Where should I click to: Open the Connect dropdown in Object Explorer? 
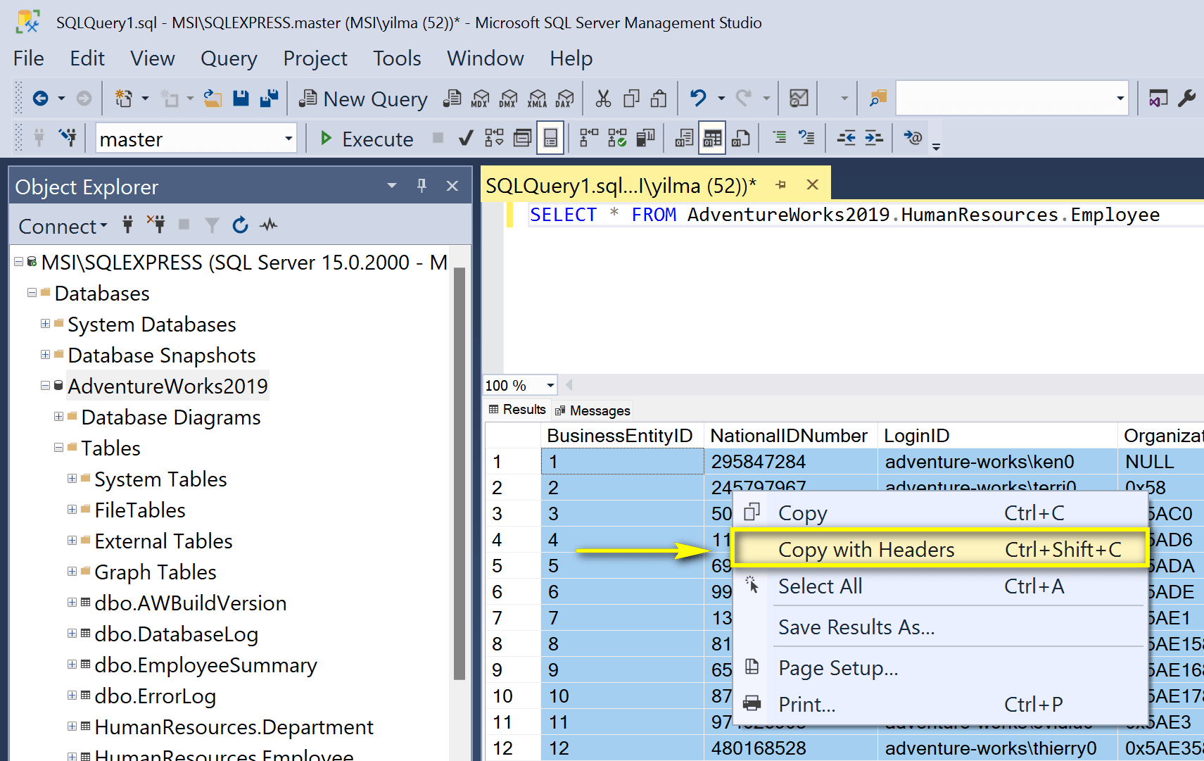[x=63, y=226]
